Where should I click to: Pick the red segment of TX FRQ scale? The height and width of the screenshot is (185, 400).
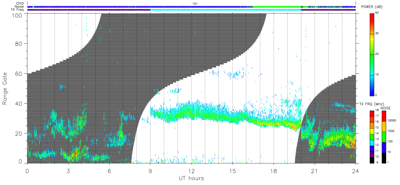[372, 113]
